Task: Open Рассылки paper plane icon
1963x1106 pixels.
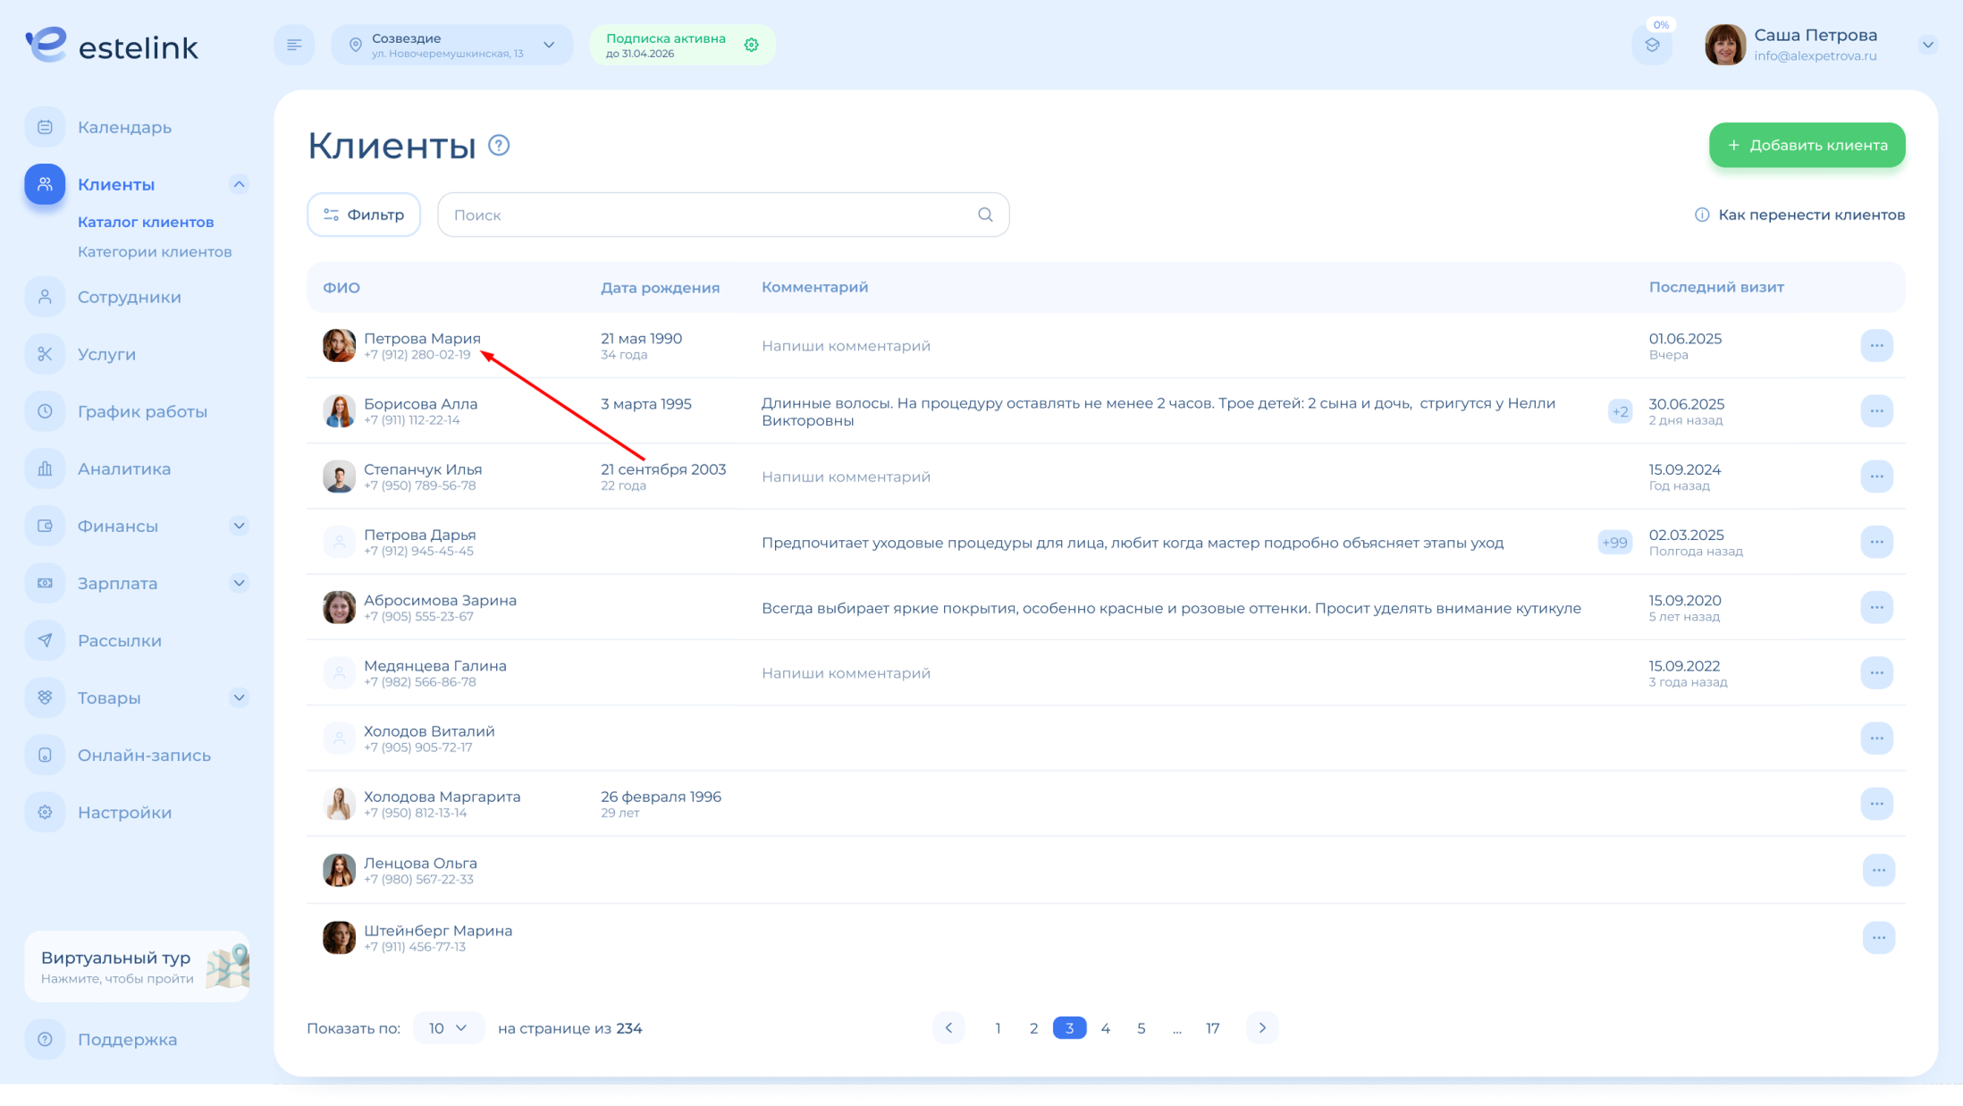Action: coord(45,640)
